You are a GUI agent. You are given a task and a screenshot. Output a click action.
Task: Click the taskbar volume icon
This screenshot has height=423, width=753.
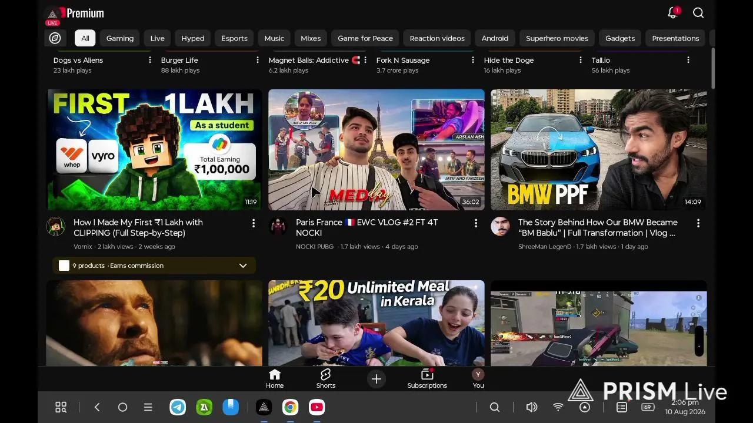[532, 407]
